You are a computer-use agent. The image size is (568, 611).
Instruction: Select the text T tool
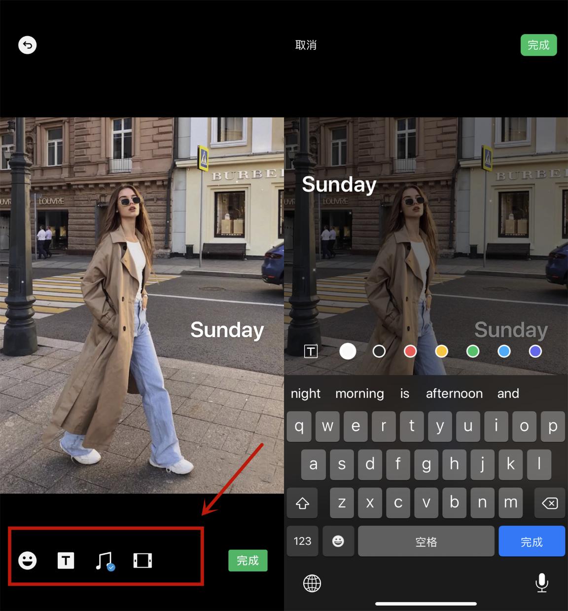pyautogui.click(x=66, y=561)
